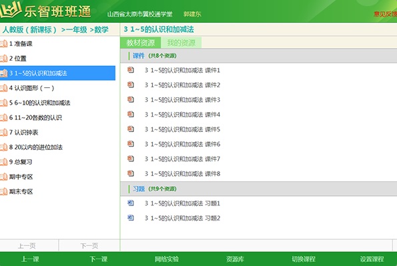Open file name 3 1~5的认识和加减法 习题1

tap(182, 203)
